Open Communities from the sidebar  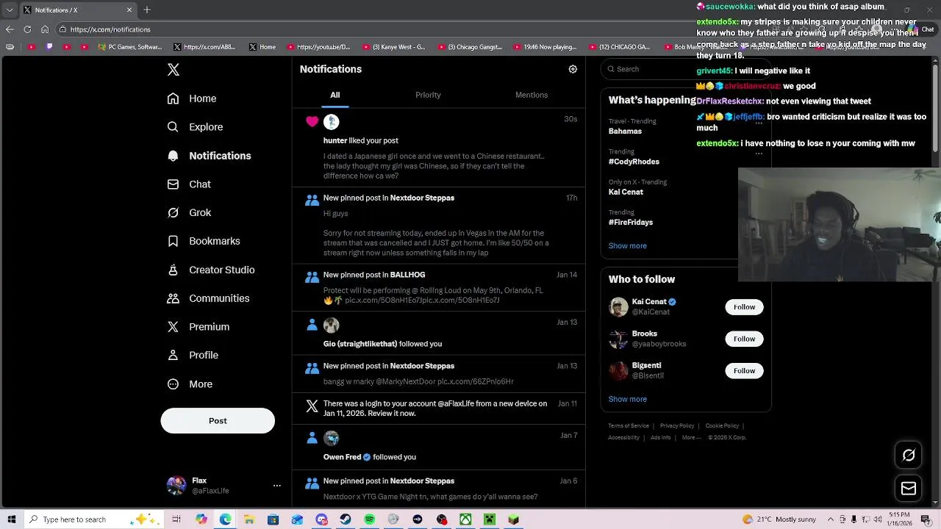pos(208,298)
